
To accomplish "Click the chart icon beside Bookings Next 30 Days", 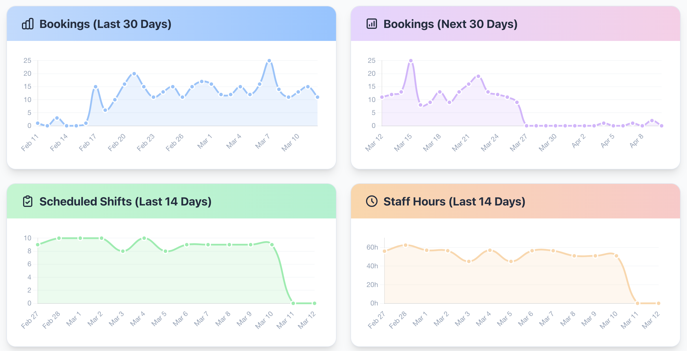I will pyautogui.click(x=371, y=24).
